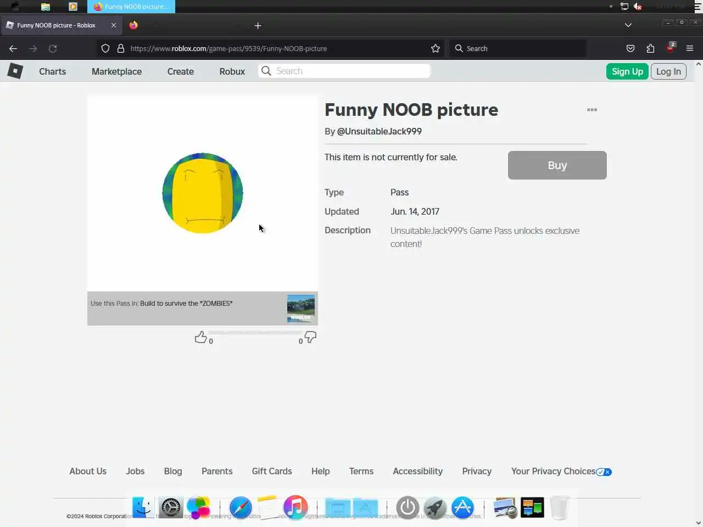The width and height of the screenshot is (703, 527).
Task: Click the muted volume tray icon
Action: click(x=638, y=7)
